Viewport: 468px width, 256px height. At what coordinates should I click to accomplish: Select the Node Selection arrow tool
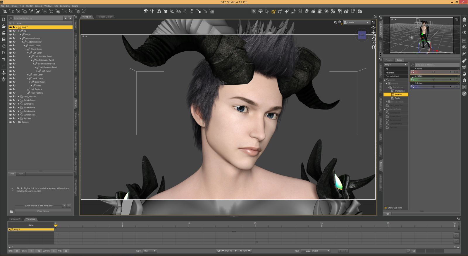point(267,11)
